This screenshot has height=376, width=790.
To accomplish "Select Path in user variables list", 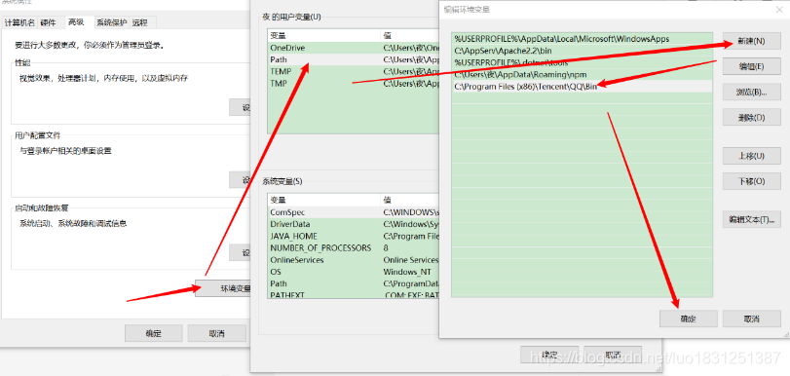I will (x=355, y=59).
